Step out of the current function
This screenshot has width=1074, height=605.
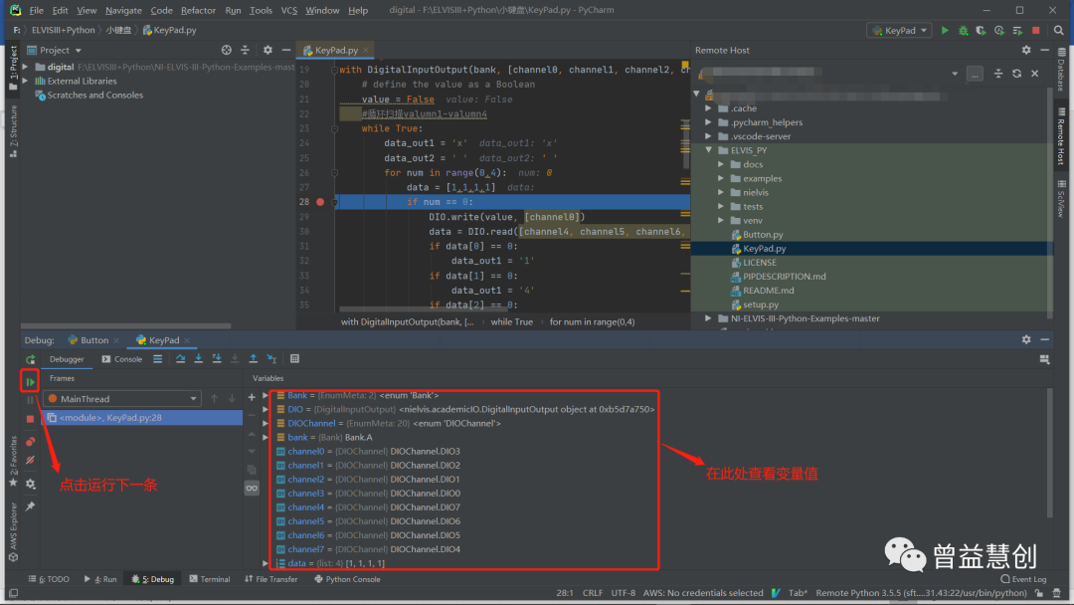pos(254,359)
